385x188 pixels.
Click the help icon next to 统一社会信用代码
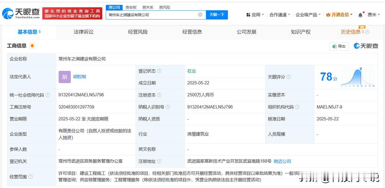pos(48,95)
